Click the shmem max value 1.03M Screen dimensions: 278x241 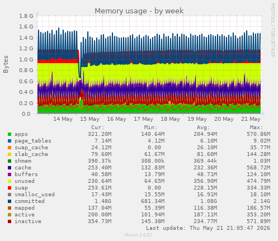click(x=262, y=161)
